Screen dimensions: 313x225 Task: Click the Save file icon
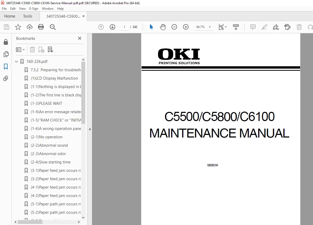[x=7, y=27]
